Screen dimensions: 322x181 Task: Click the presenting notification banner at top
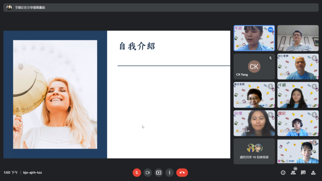(161, 8)
